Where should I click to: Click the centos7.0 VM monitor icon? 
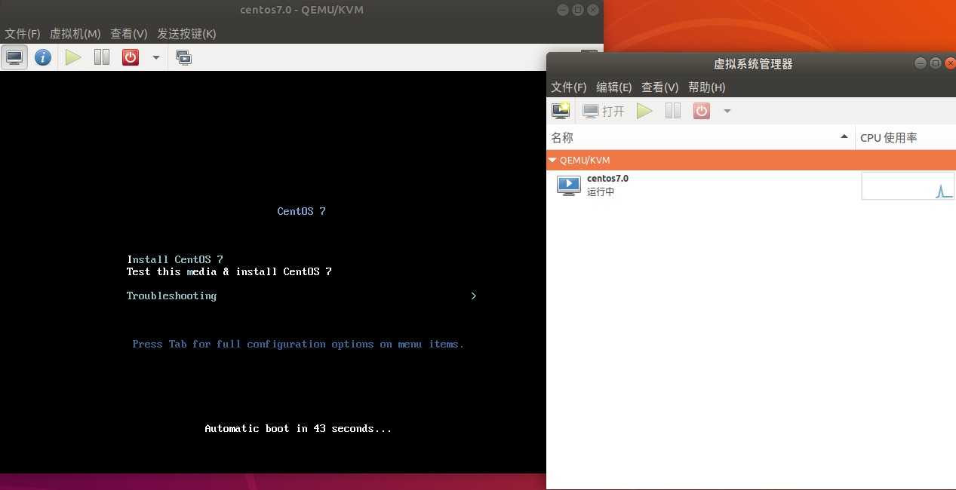tap(568, 185)
